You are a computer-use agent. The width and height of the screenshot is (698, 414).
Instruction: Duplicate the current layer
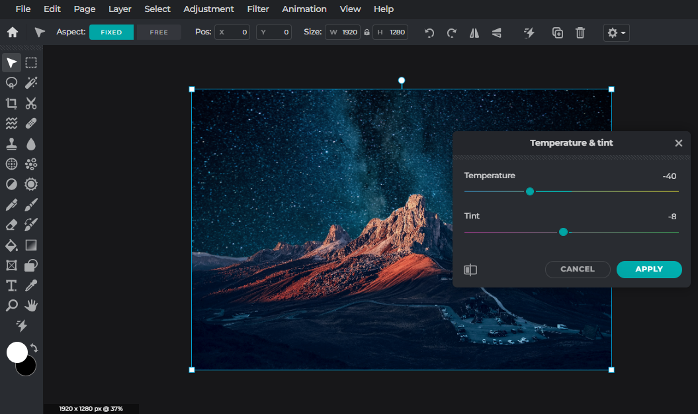[556, 32]
